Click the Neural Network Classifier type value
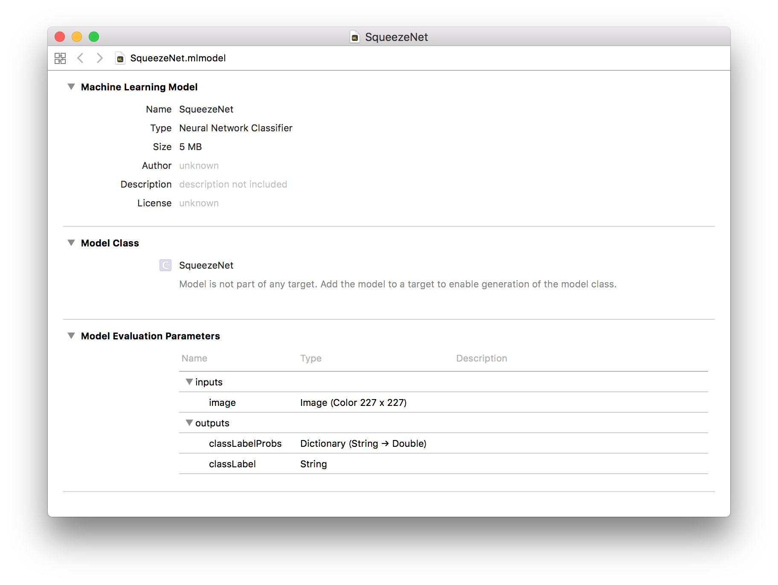 click(236, 128)
